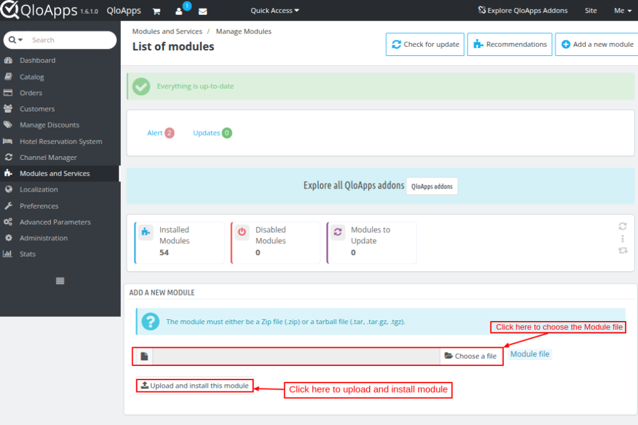Image resolution: width=638 pixels, height=425 pixels.
Task: Open the stats panel vertical dots menu
Action: tap(622, 238)
